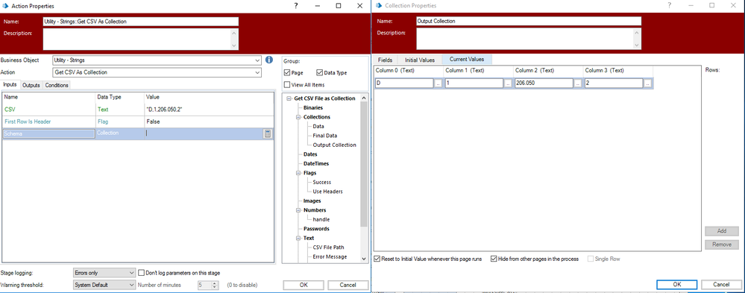The width and height of the screenshot is (745, 293).
Task: Collapse the Collections tree node
Action: point(298,117)
